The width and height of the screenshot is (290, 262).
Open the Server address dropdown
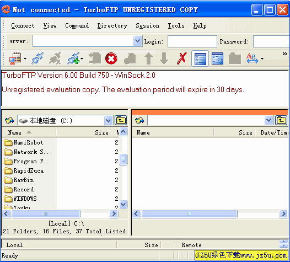pyautogui.click(x=137, y=41)
